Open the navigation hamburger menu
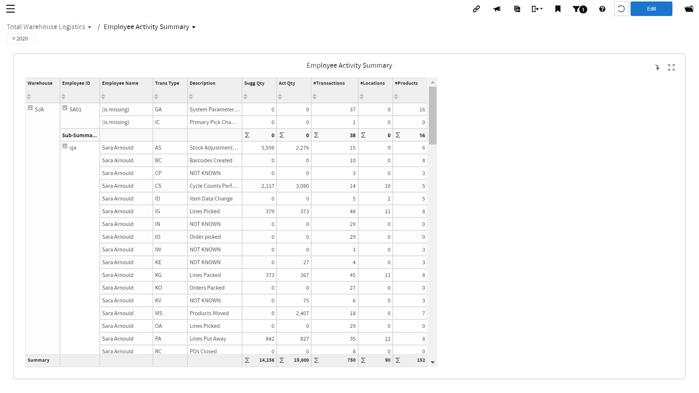Viewport: 699px width, 393px height. point(11,9)
